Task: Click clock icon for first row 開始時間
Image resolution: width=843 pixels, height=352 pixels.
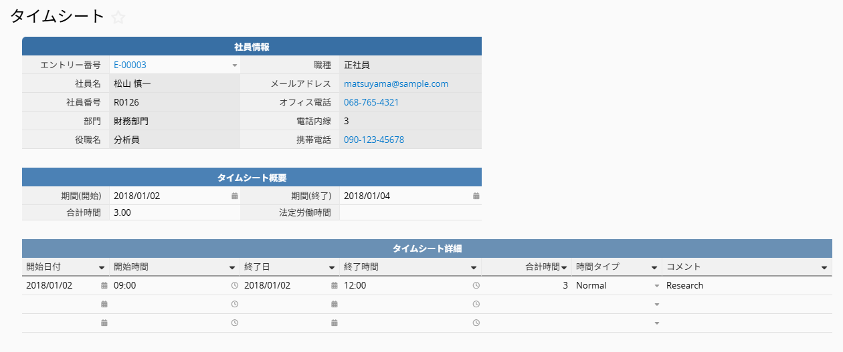Action: click(234, 286)
